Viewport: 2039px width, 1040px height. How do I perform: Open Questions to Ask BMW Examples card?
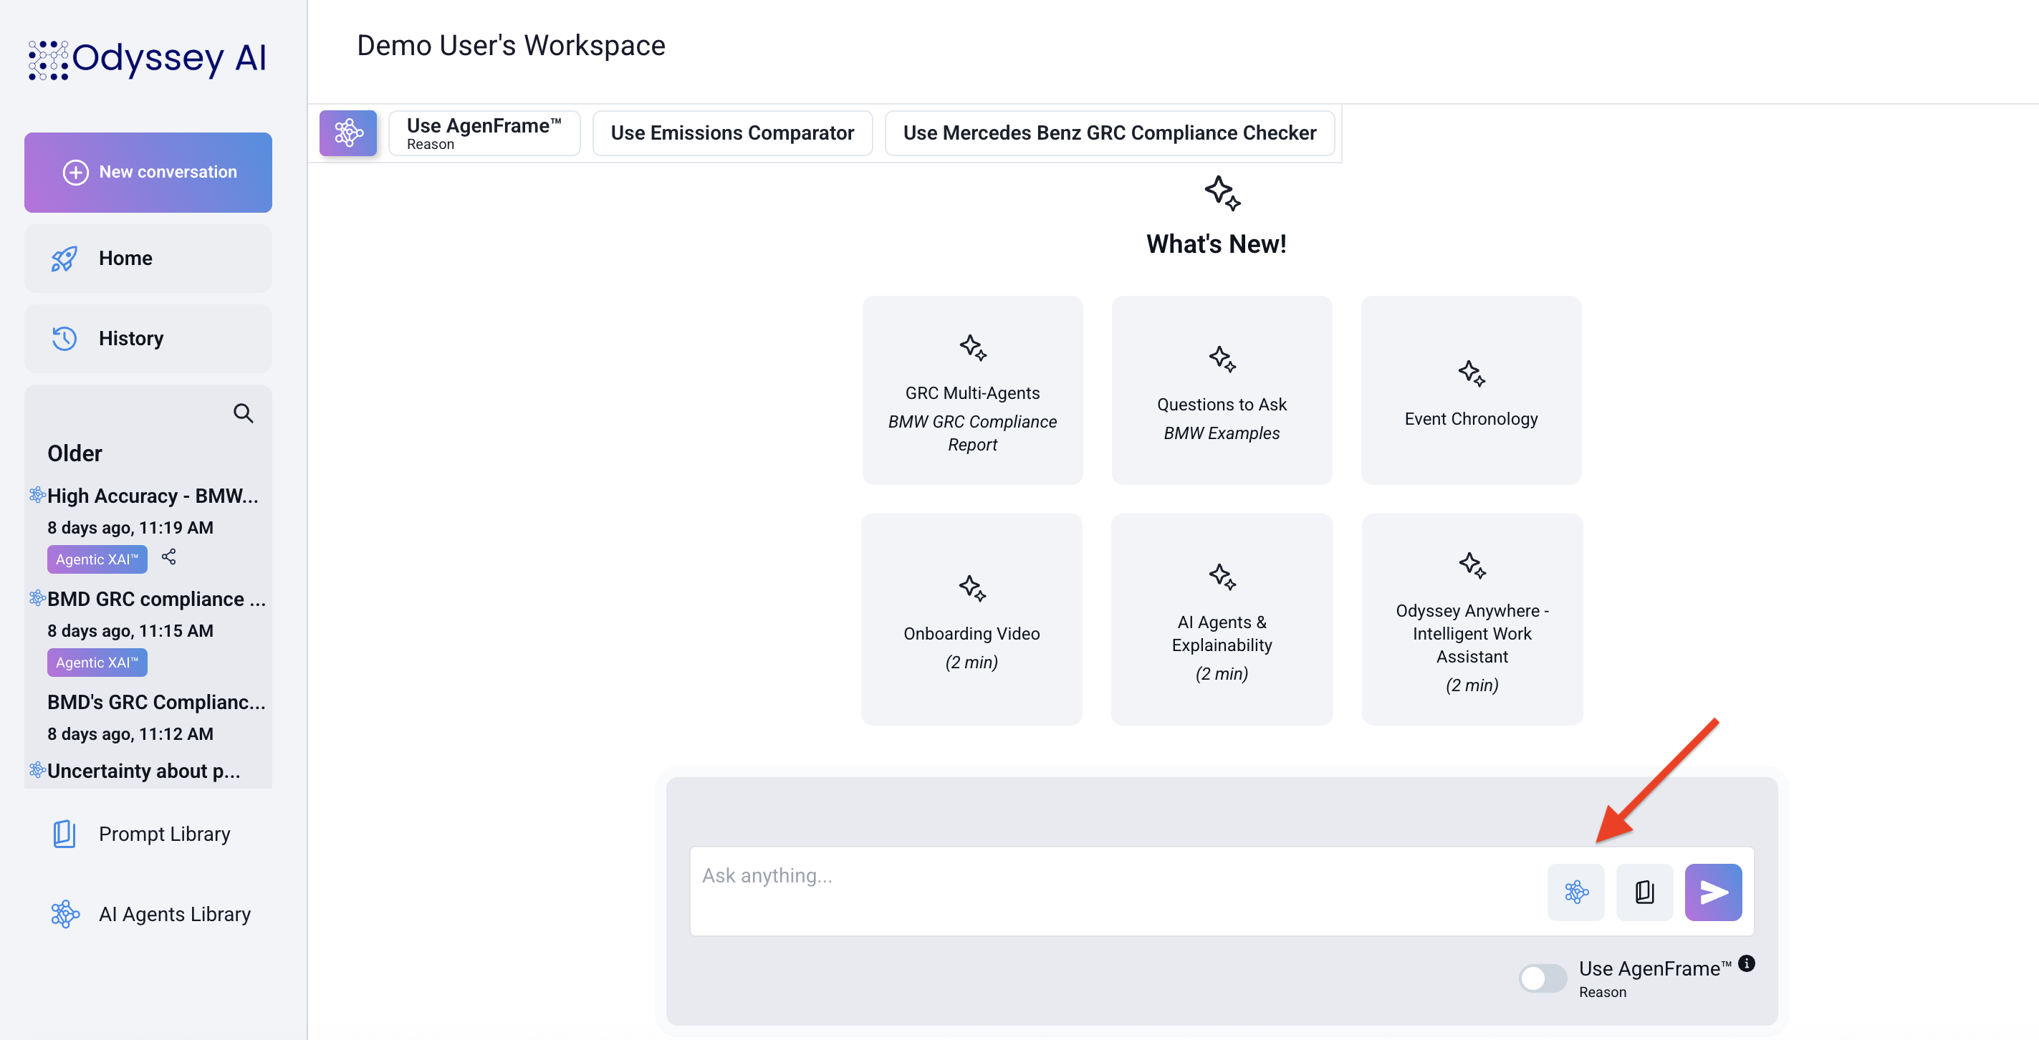pos(1222,390)
